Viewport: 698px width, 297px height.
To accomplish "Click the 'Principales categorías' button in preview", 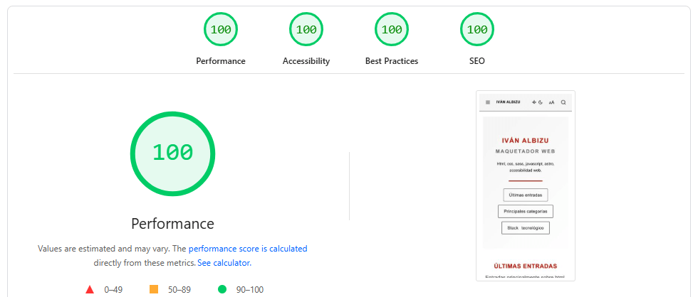I will click(526, 211).
